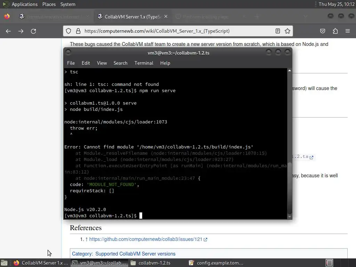Image resolution: width=356 pixels, height=267 pixels.
Task: Open the Pocket save icon
Action: point(322,31)
